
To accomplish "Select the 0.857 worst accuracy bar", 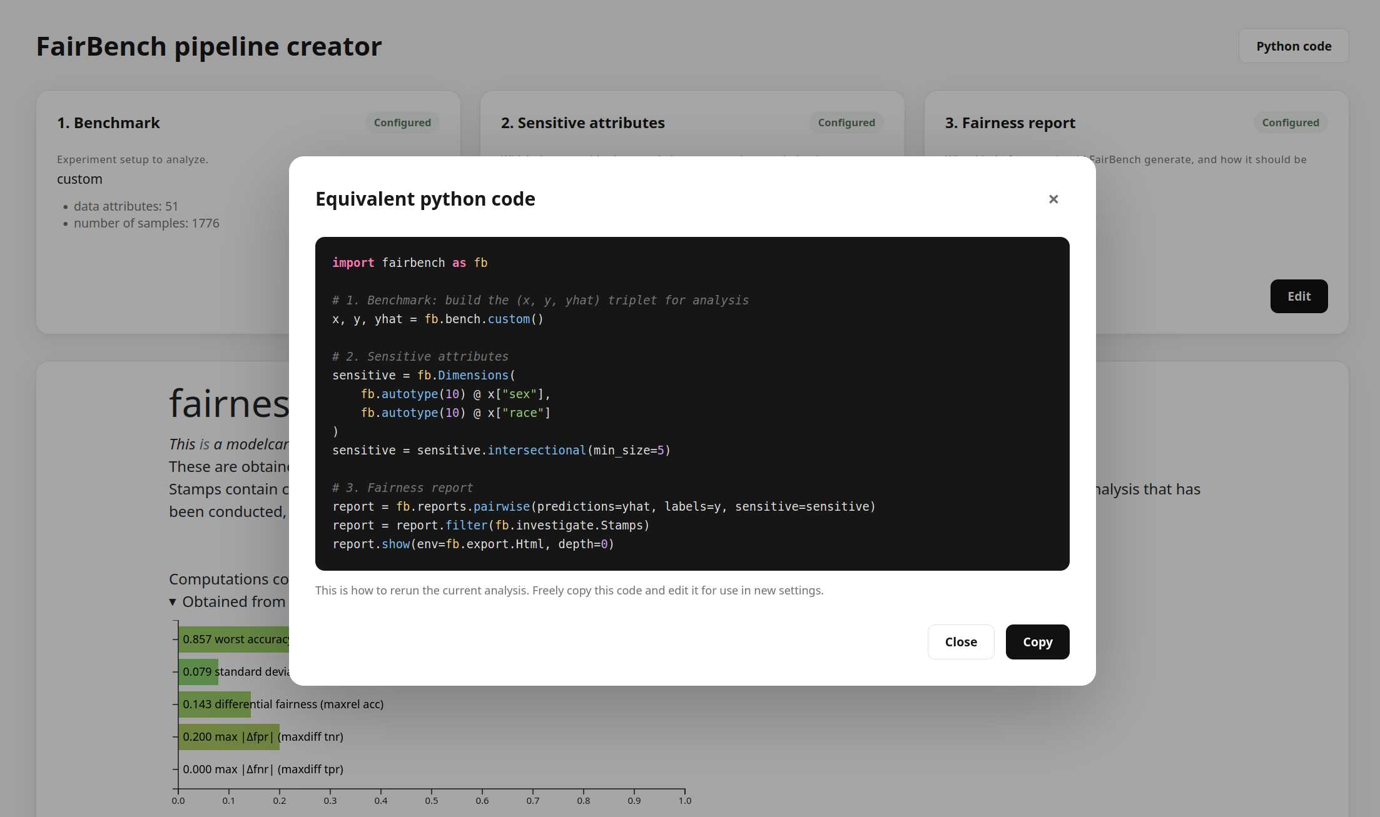I will [234, 639].
